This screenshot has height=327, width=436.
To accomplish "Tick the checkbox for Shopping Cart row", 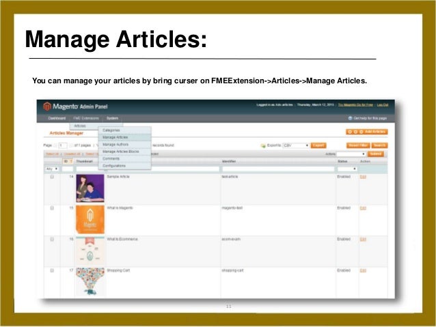I will tap(52, 270).
